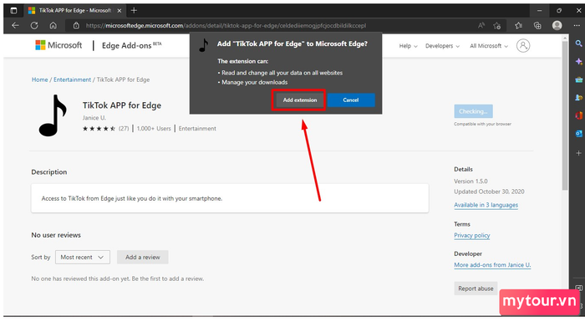Click the Add a review button
Screen dimensions: 585x322
(143, 257)
